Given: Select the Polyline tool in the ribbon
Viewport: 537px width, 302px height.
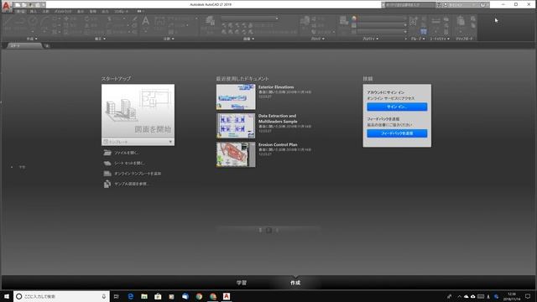Looking at the screenshot, I should (x=20, y=22).
